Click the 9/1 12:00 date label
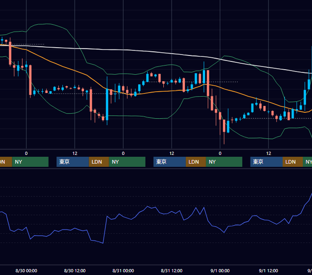 268,270
